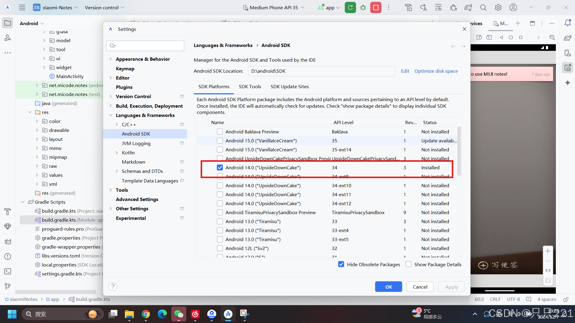Click the green Rerun app button
This screenshot has height=323, width=575.
pos(350,7)
